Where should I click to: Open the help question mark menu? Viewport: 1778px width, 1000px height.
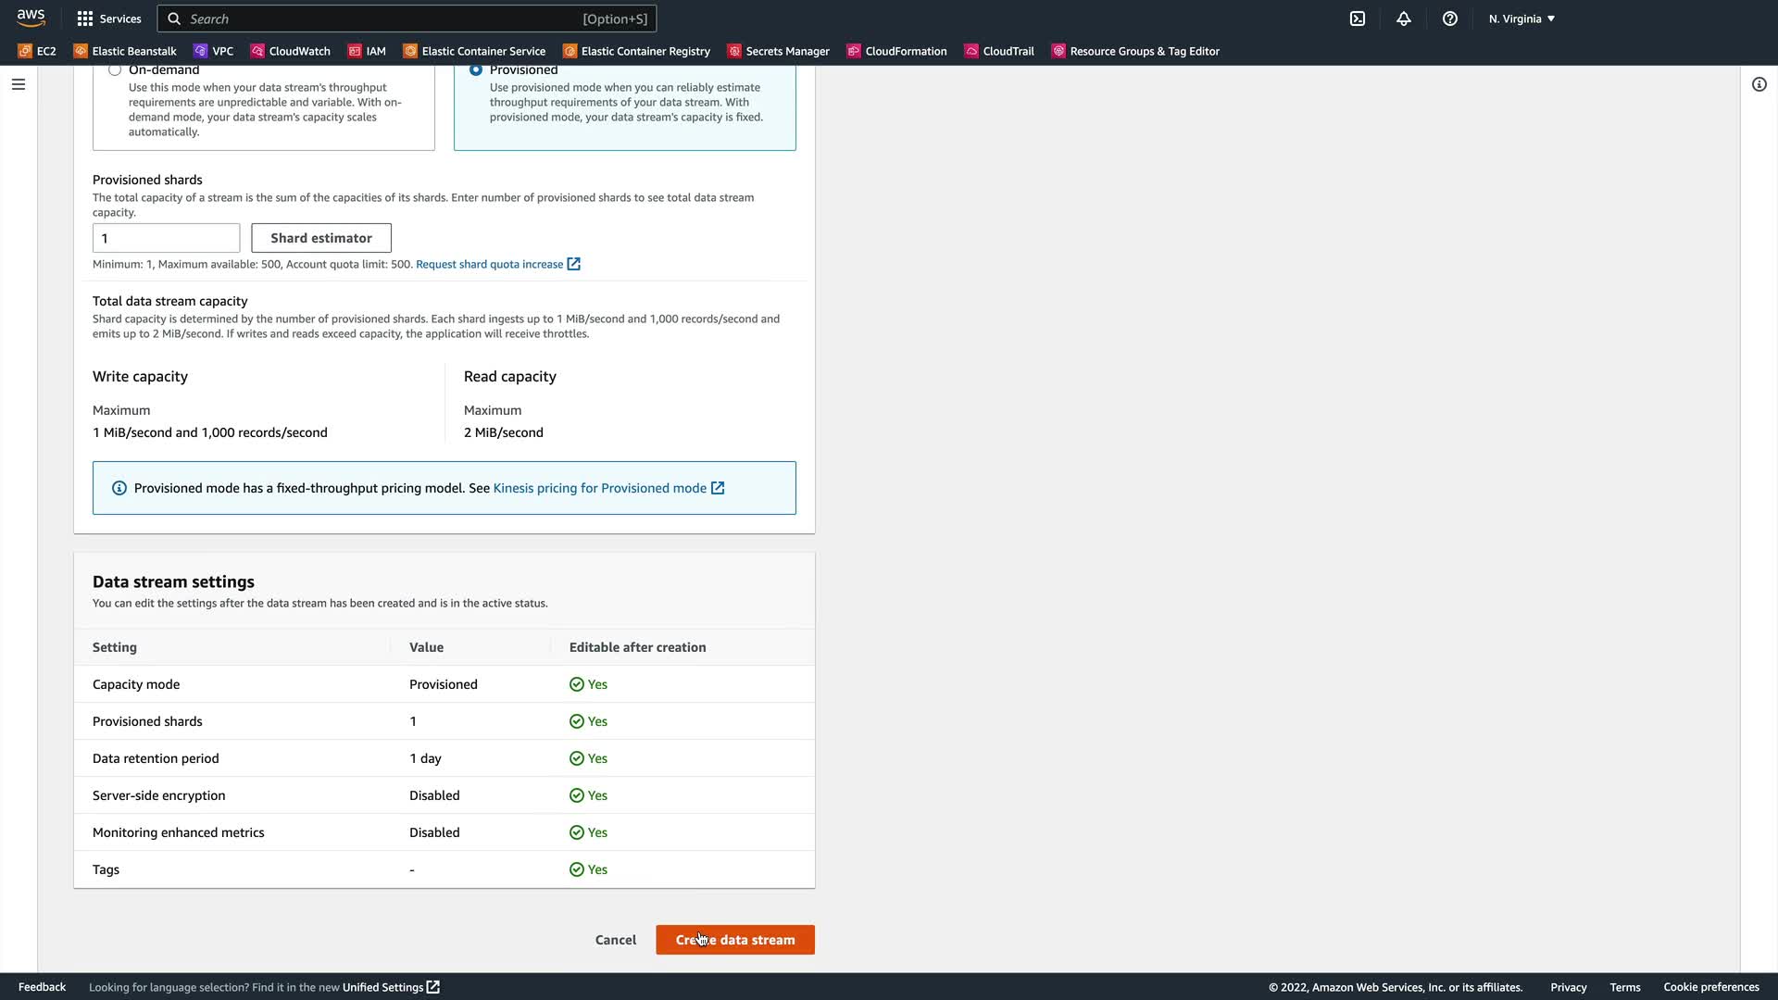(1450, 19)
